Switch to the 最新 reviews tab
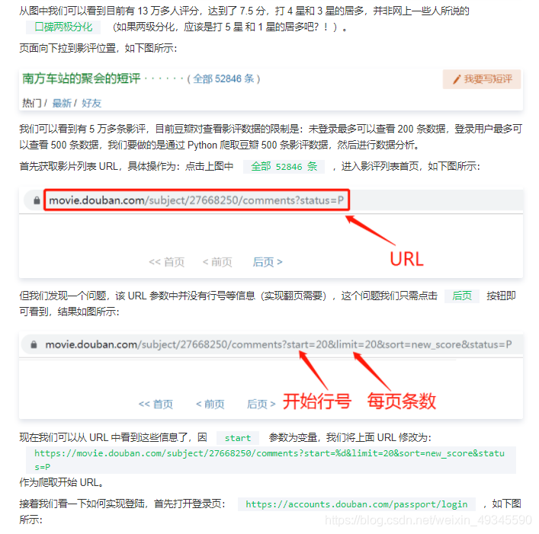539x534 pixels. (62, 103)
